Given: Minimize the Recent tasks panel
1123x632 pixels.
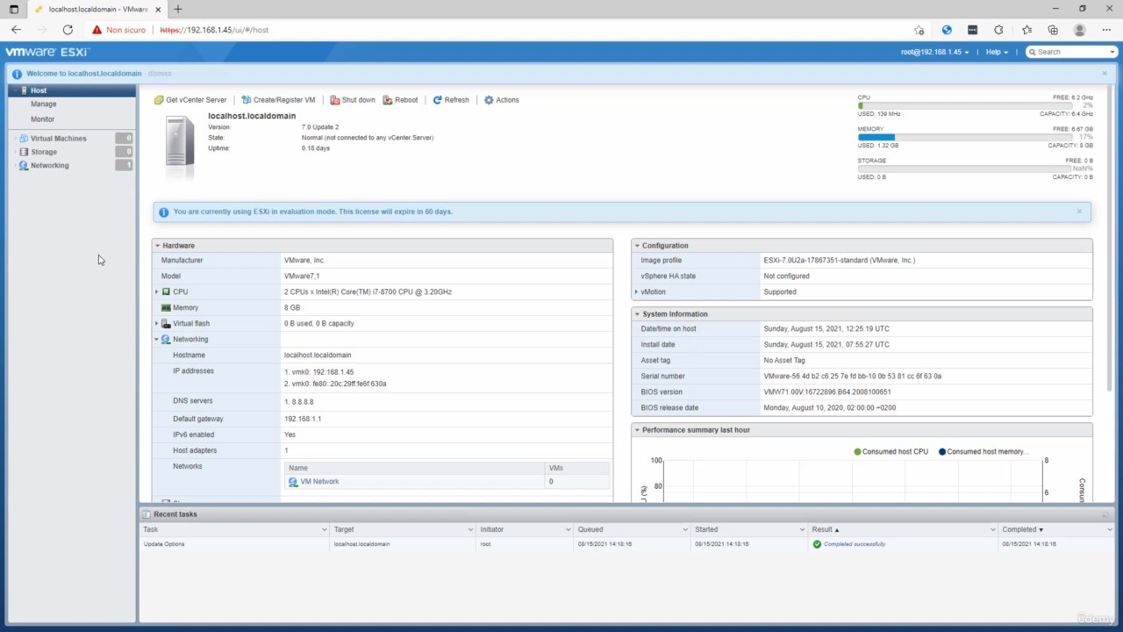Looking at the screenshot, I should click(1105, 514).
